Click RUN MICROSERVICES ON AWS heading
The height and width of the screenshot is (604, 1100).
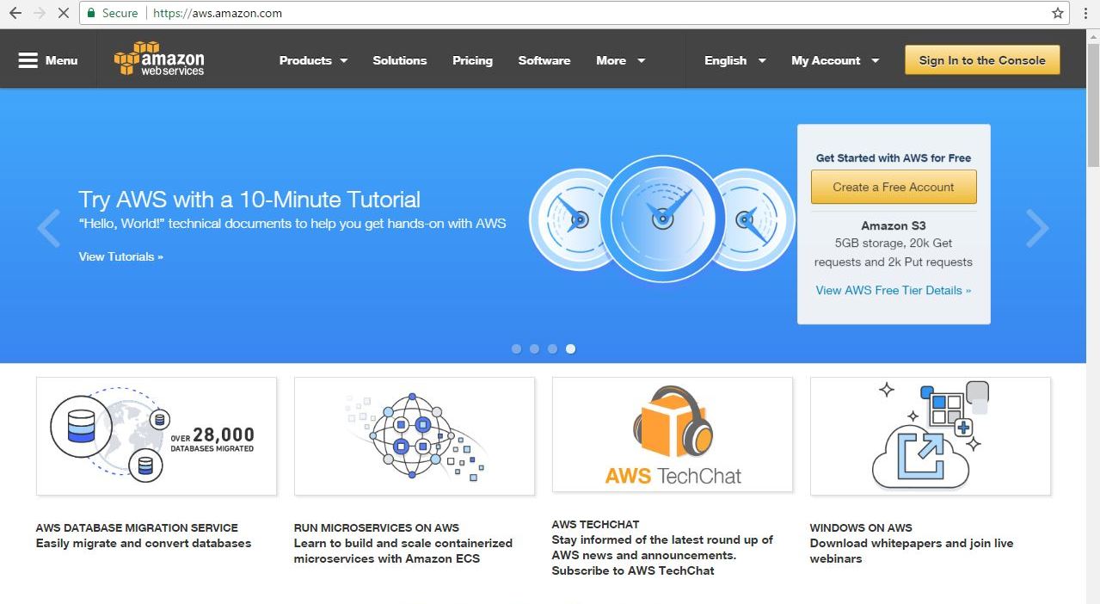pos(377,527)
